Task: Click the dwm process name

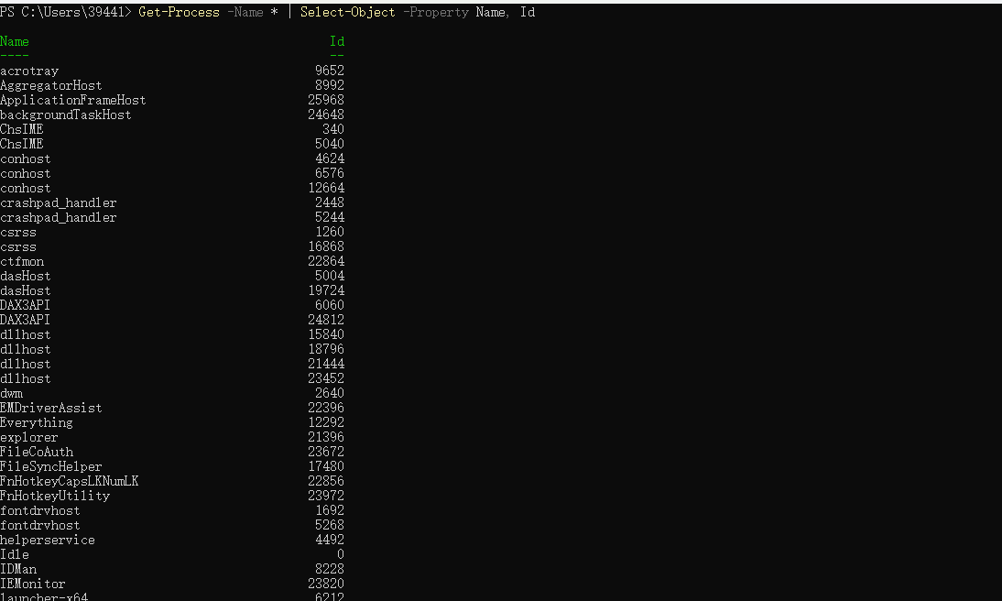Action: 11,393
